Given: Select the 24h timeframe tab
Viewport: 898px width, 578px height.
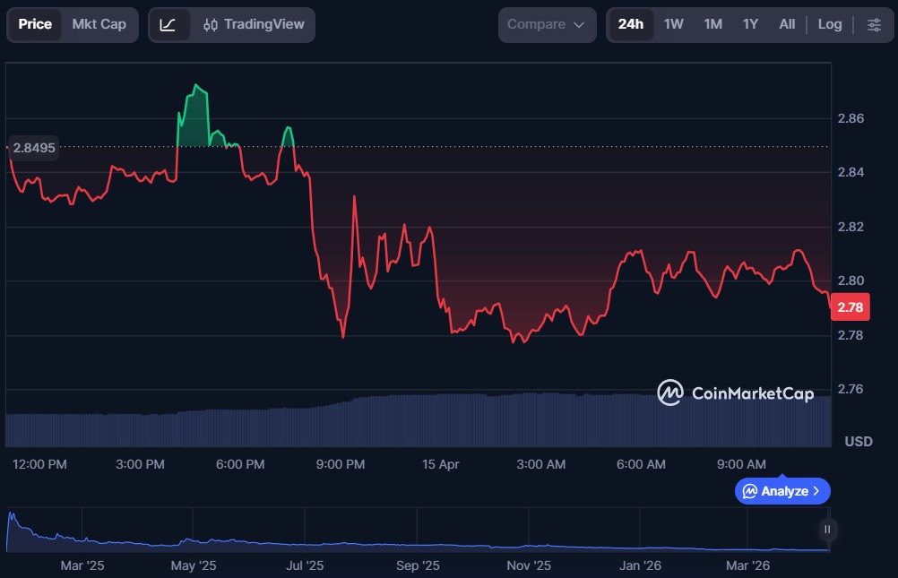Looking at the screenshot, I should (630, 24).
